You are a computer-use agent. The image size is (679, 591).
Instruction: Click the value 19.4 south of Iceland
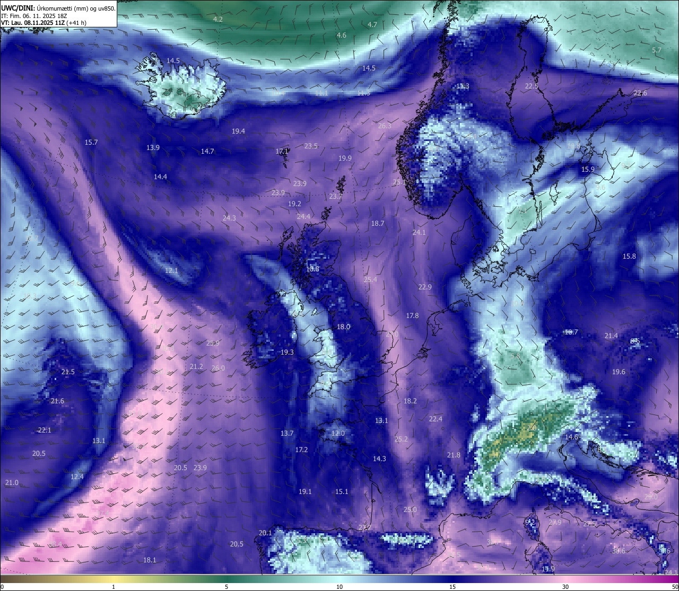click(238, 131)
